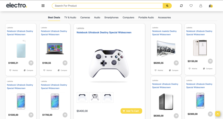
Task: Open the compare icon in the header
Action: click(181, 6)
